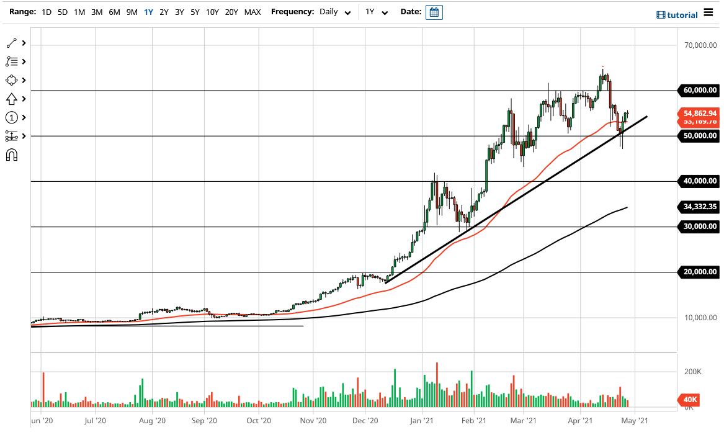Select the shape drawing tool
Screen dimensions: 724x440
pos(12,80)
